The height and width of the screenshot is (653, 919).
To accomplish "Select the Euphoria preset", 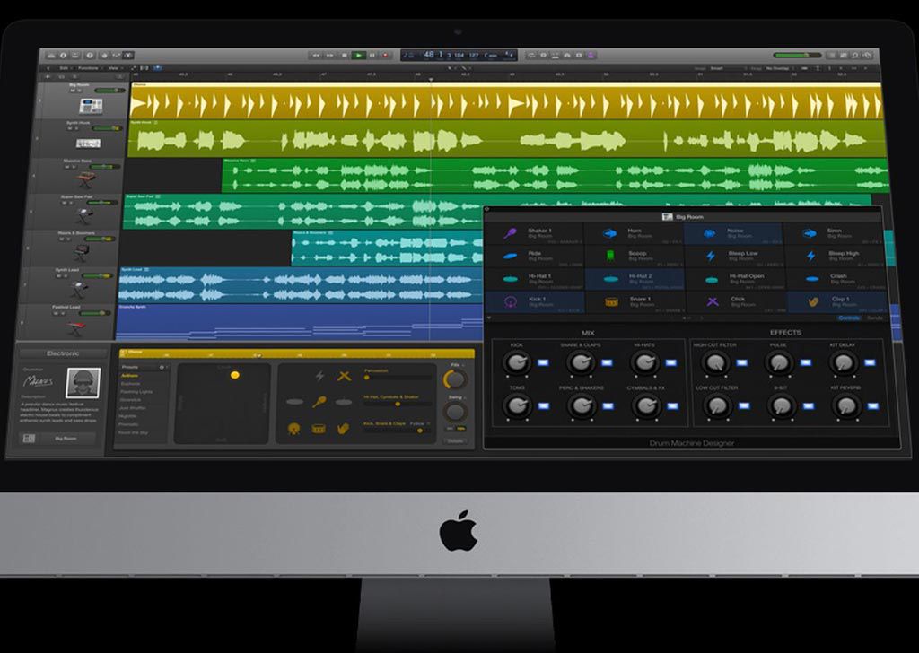I will (131, 384).
